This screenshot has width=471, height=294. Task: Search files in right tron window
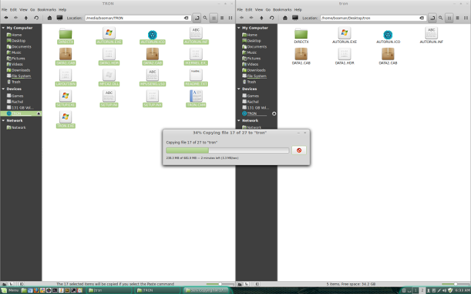[441, 18]
